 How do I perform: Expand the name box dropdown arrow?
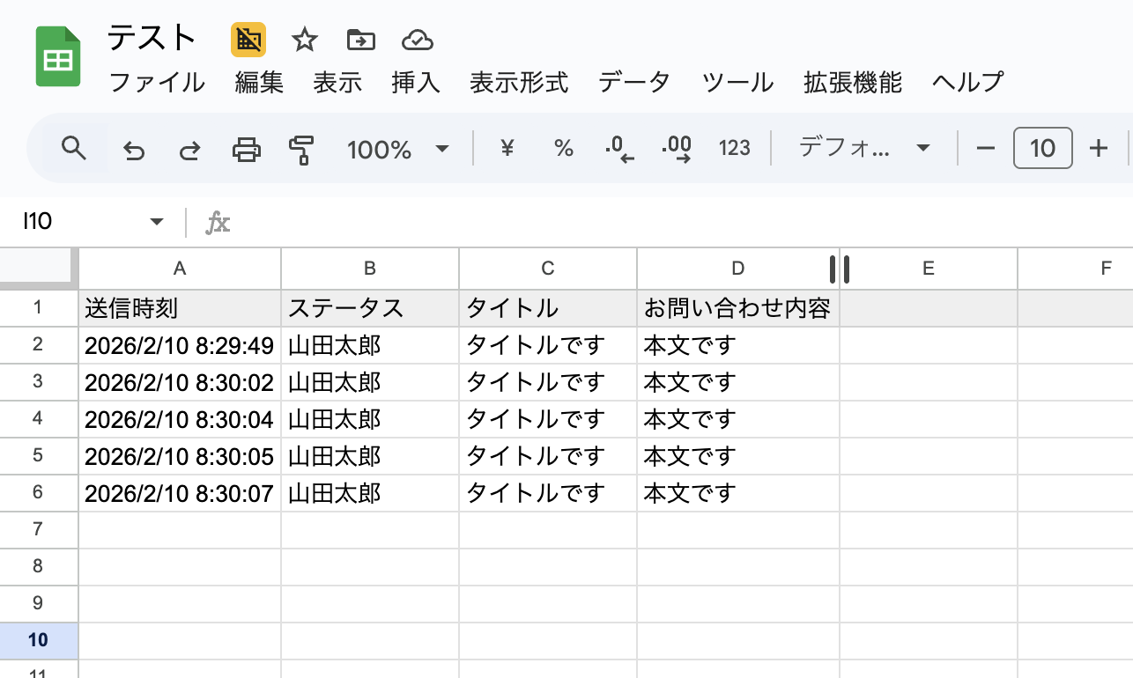point(157,222)
